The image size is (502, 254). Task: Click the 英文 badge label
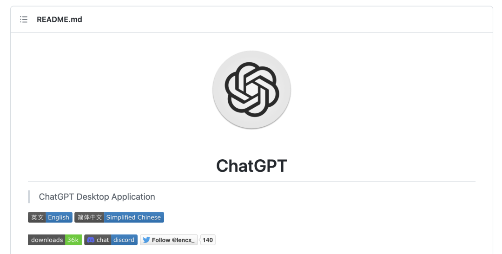pos(37,217)
